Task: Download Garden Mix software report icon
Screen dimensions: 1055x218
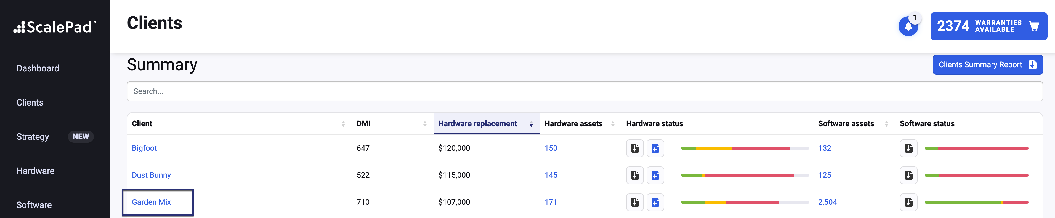Action: point(908,202)
